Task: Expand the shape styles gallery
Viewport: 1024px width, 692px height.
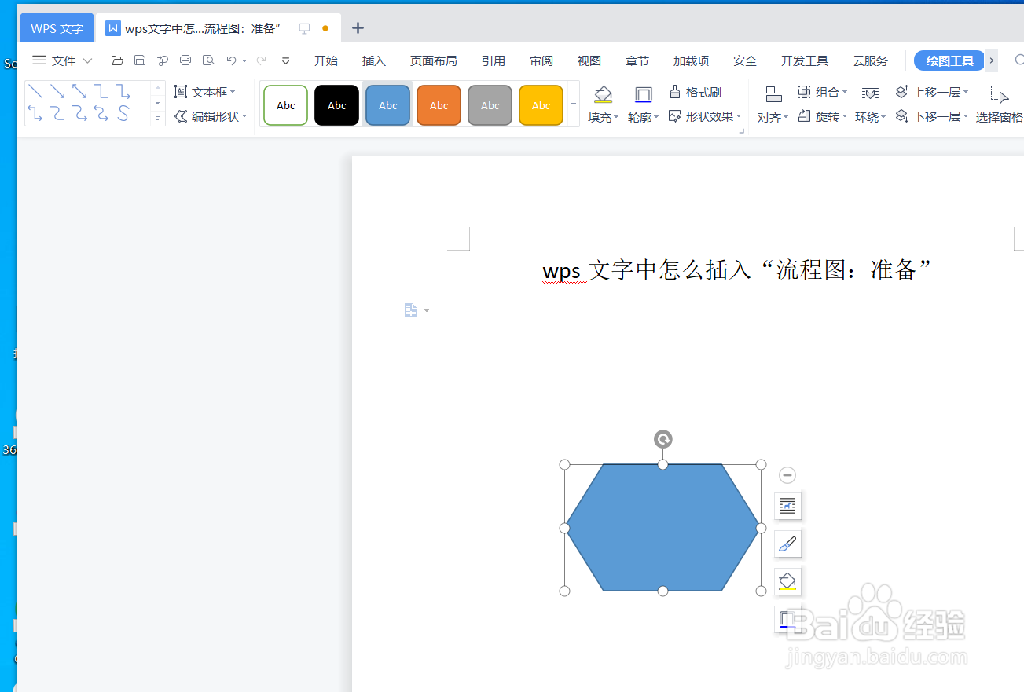Action: pos(574,103)
